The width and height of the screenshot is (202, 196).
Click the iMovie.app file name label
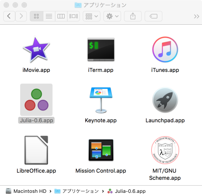click(x=36, y=70)
